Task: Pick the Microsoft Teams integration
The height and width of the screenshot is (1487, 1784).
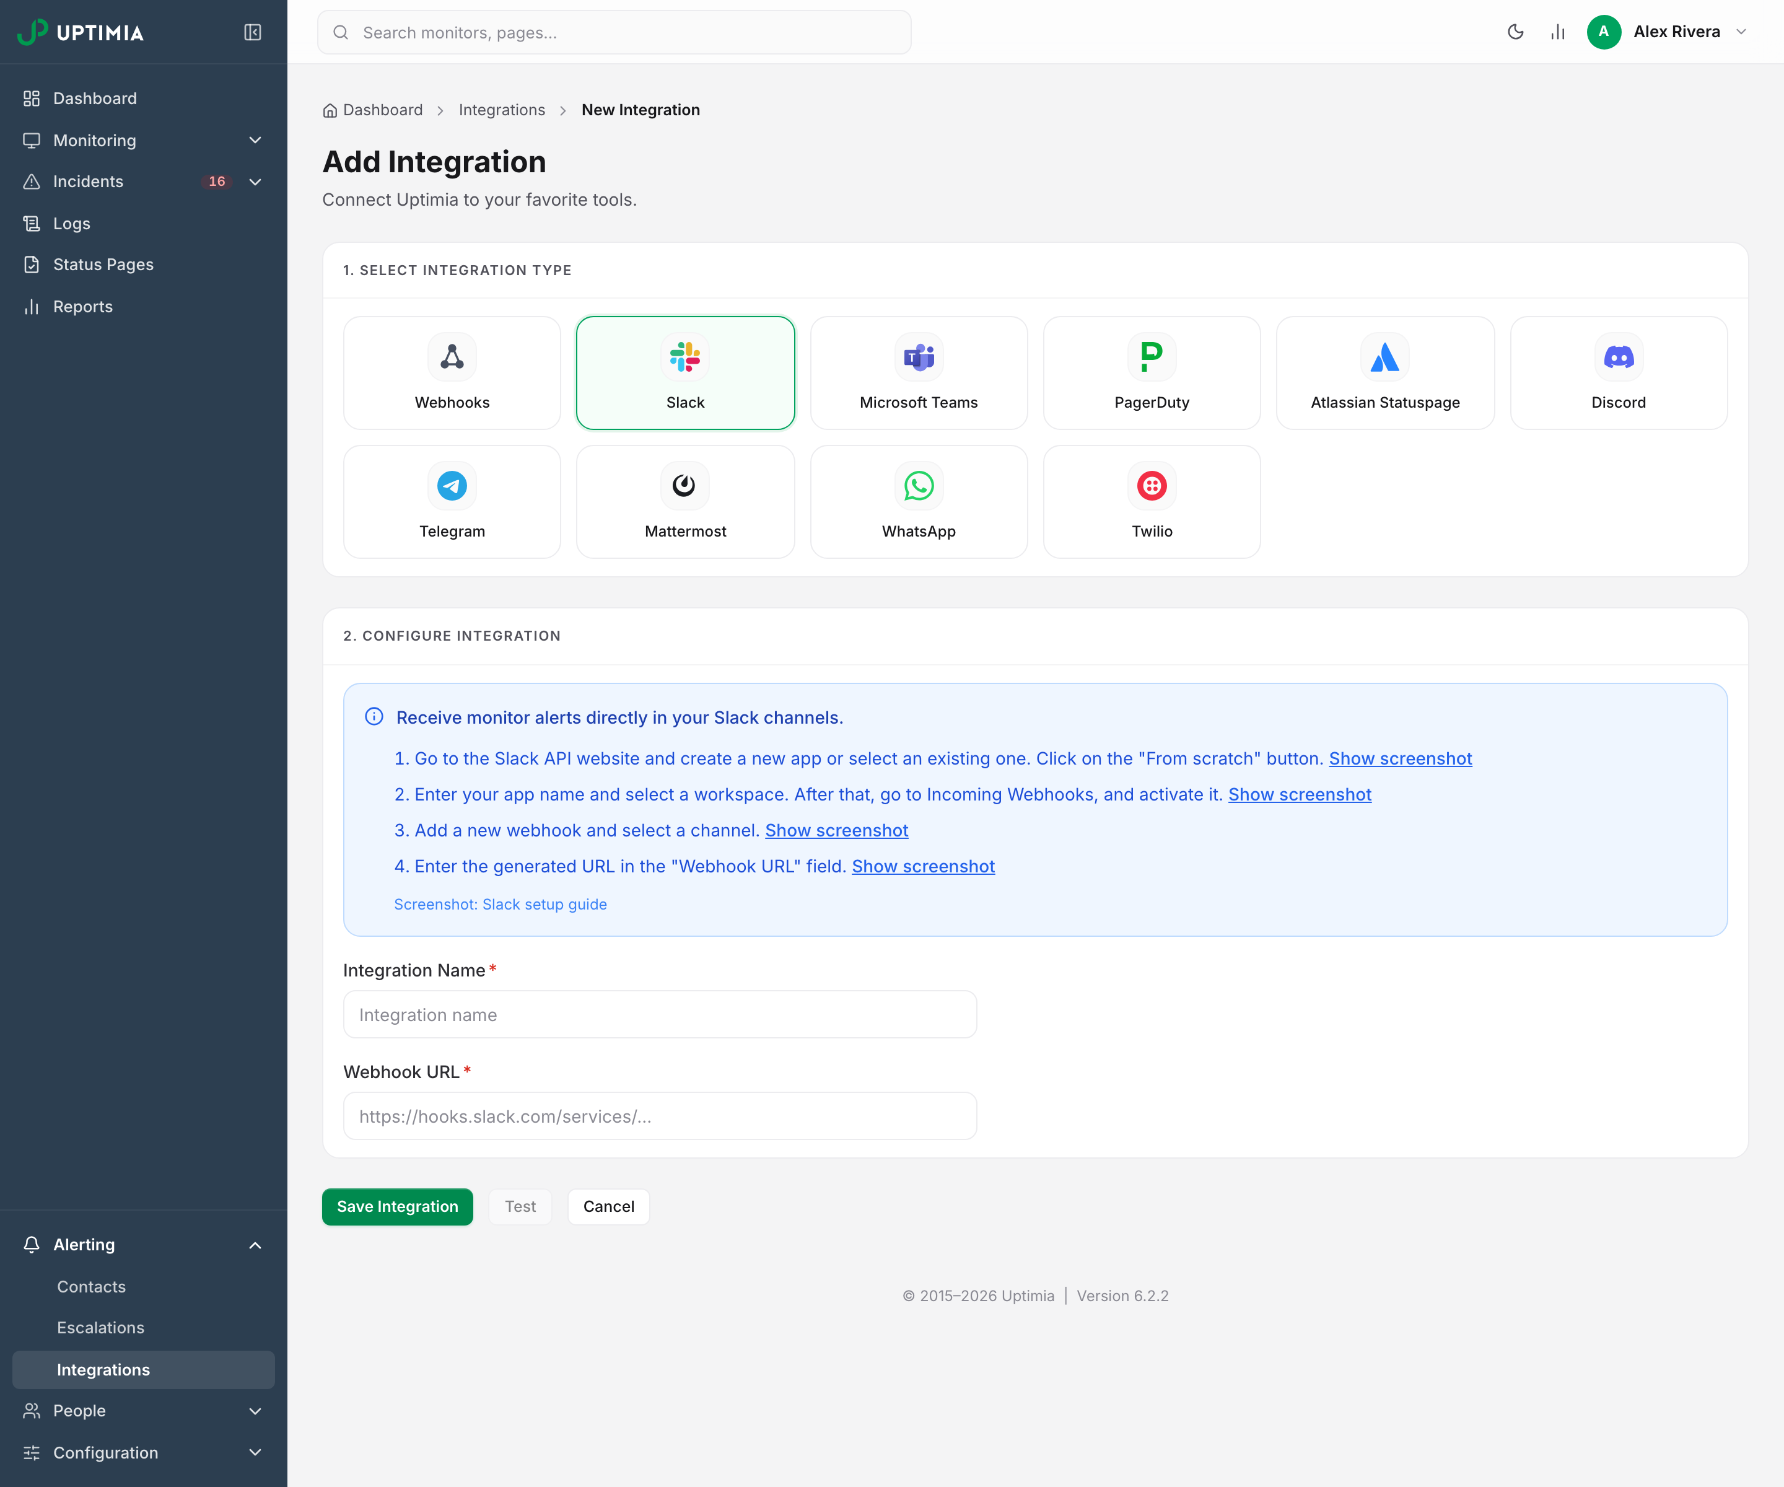Action: (919, 373)
